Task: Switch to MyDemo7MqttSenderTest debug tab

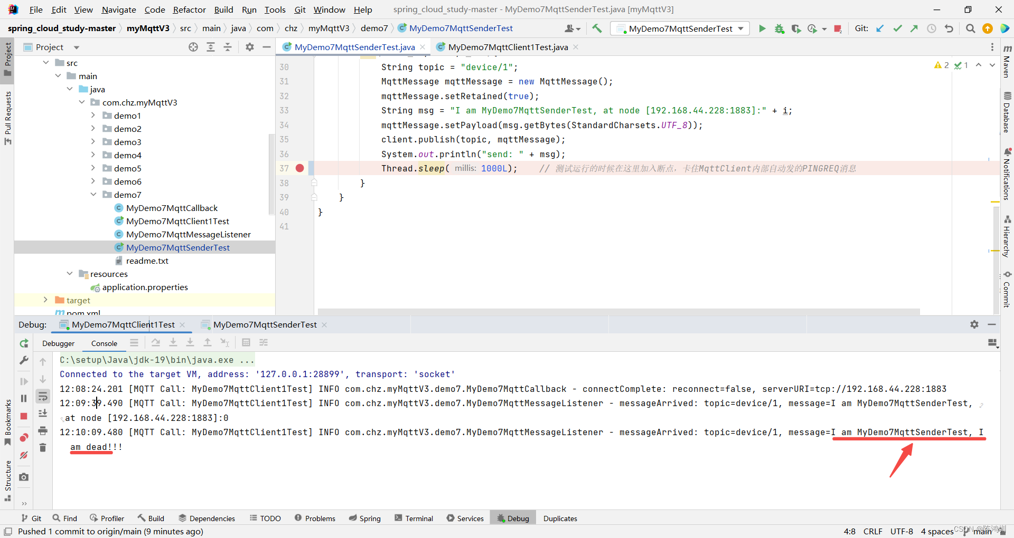Action: coord(265,324)
